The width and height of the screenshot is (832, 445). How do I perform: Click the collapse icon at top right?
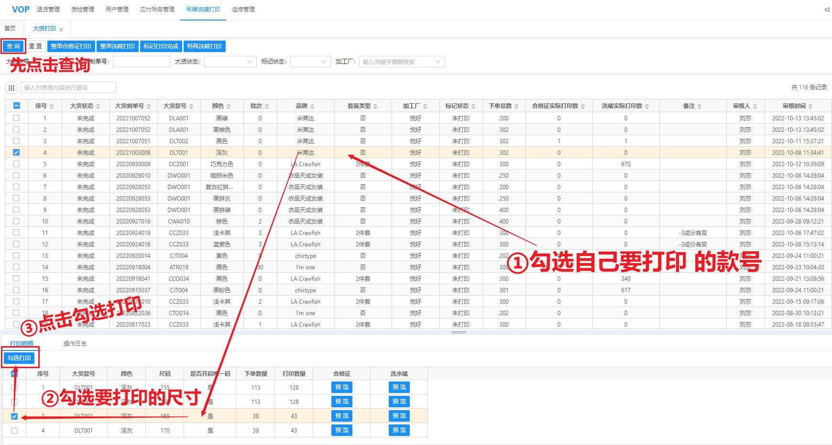(x=827, y=10)
